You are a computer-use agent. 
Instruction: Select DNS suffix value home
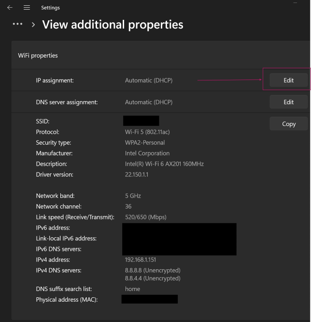click(132, 289)
